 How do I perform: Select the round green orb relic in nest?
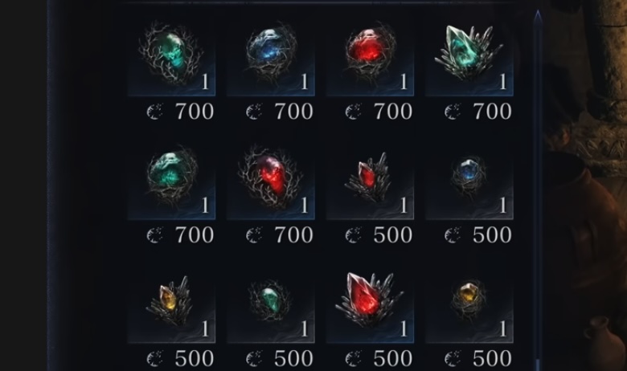(x=171, y=178)
